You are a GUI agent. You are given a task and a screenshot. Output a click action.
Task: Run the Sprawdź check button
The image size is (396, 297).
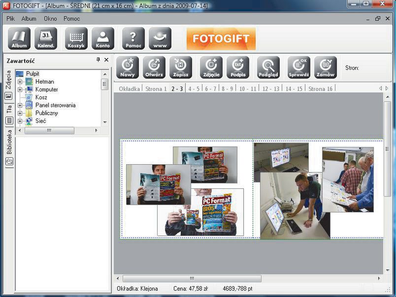(x=299, y=67)
